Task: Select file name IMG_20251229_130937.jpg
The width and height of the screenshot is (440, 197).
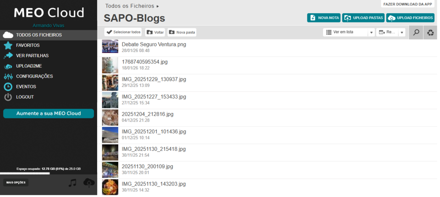Action: (154, 79)
